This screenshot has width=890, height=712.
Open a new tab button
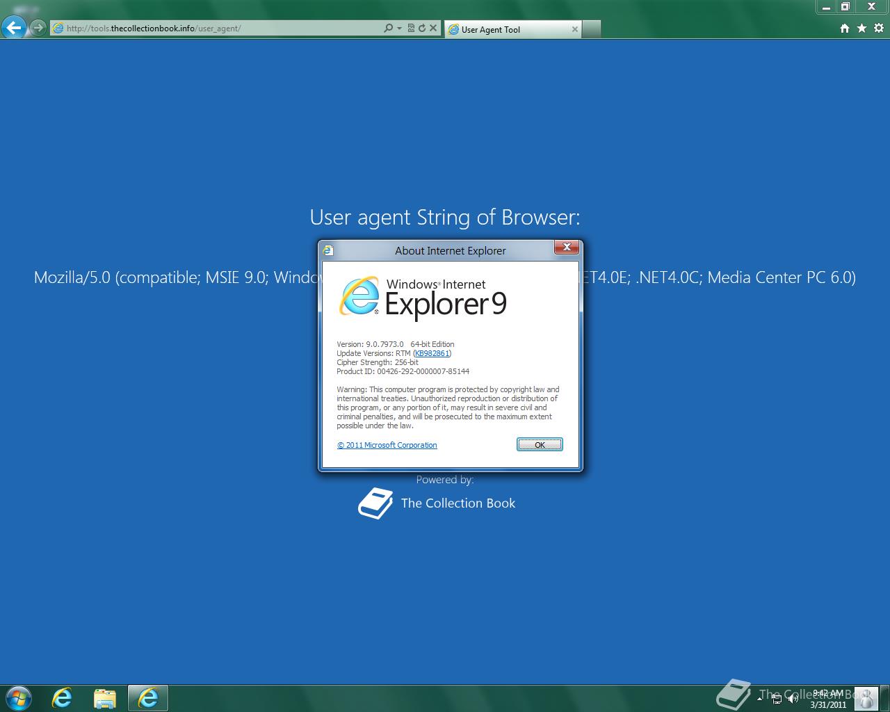tap(591, 29)
